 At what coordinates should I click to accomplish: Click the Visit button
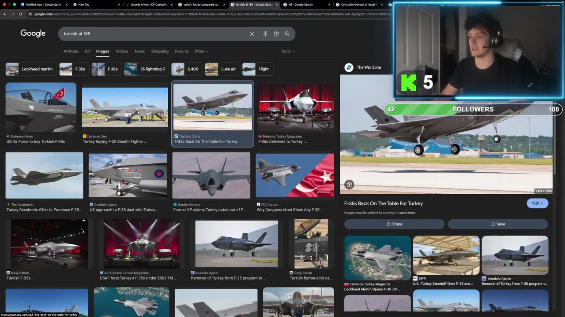537,203
